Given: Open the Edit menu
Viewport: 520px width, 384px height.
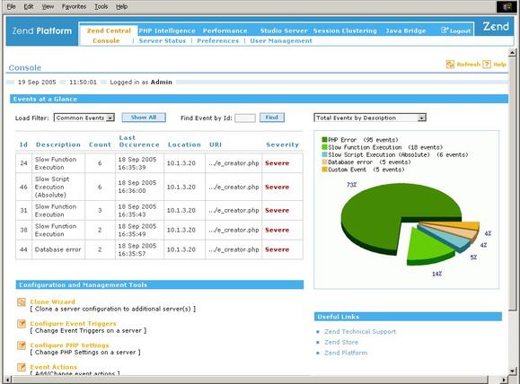Looking at the screenshot, I should (x=29, y=6).
